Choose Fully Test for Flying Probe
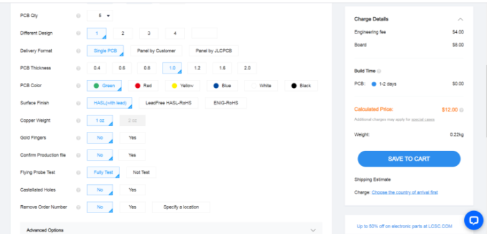 [103, 172]
